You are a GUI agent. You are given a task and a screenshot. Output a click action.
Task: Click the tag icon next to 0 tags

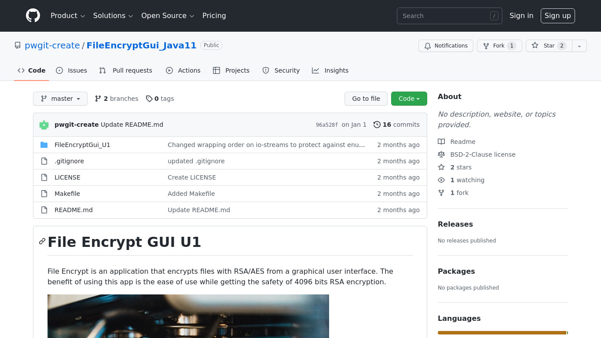pyautogui.click(x=149, y=99)
